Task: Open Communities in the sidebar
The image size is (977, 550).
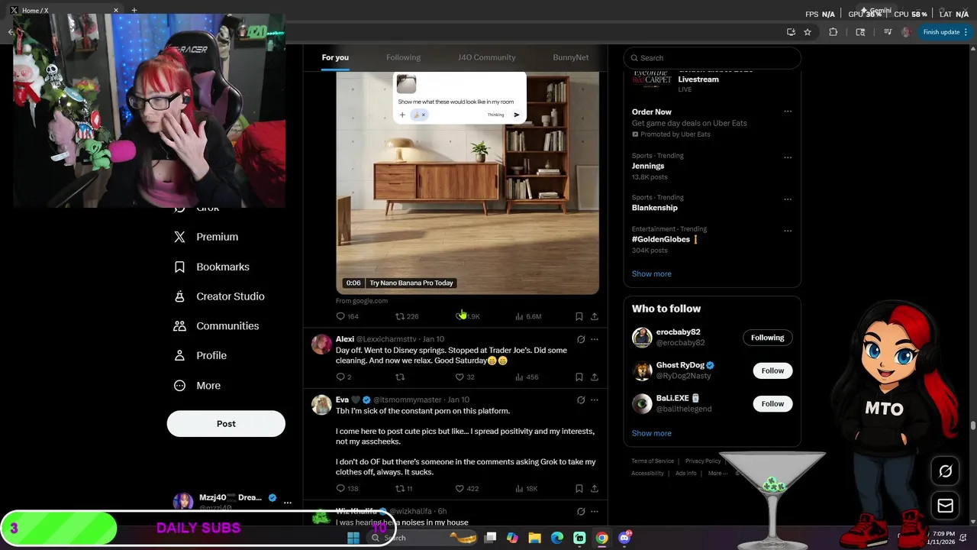Action: (216, 326)
